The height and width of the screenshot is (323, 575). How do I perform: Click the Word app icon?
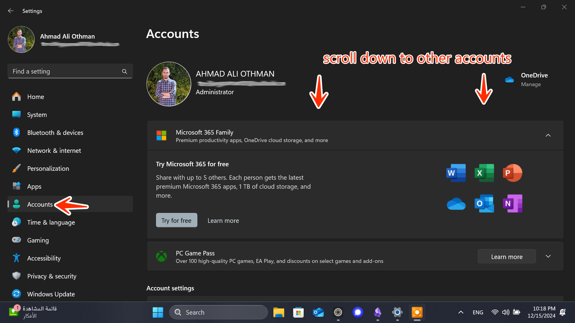tap(456, 173)
